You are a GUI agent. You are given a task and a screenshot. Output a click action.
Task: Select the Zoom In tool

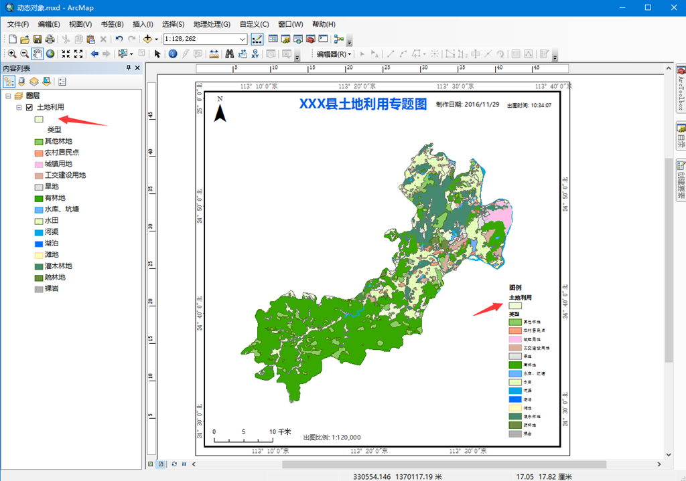12,54
